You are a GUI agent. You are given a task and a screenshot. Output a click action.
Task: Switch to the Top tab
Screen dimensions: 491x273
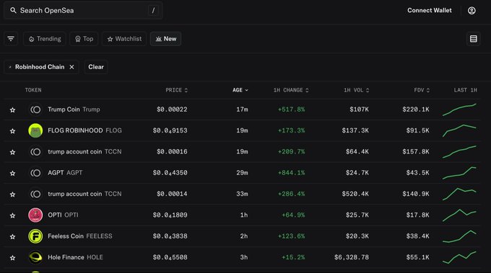click(84, 39)
